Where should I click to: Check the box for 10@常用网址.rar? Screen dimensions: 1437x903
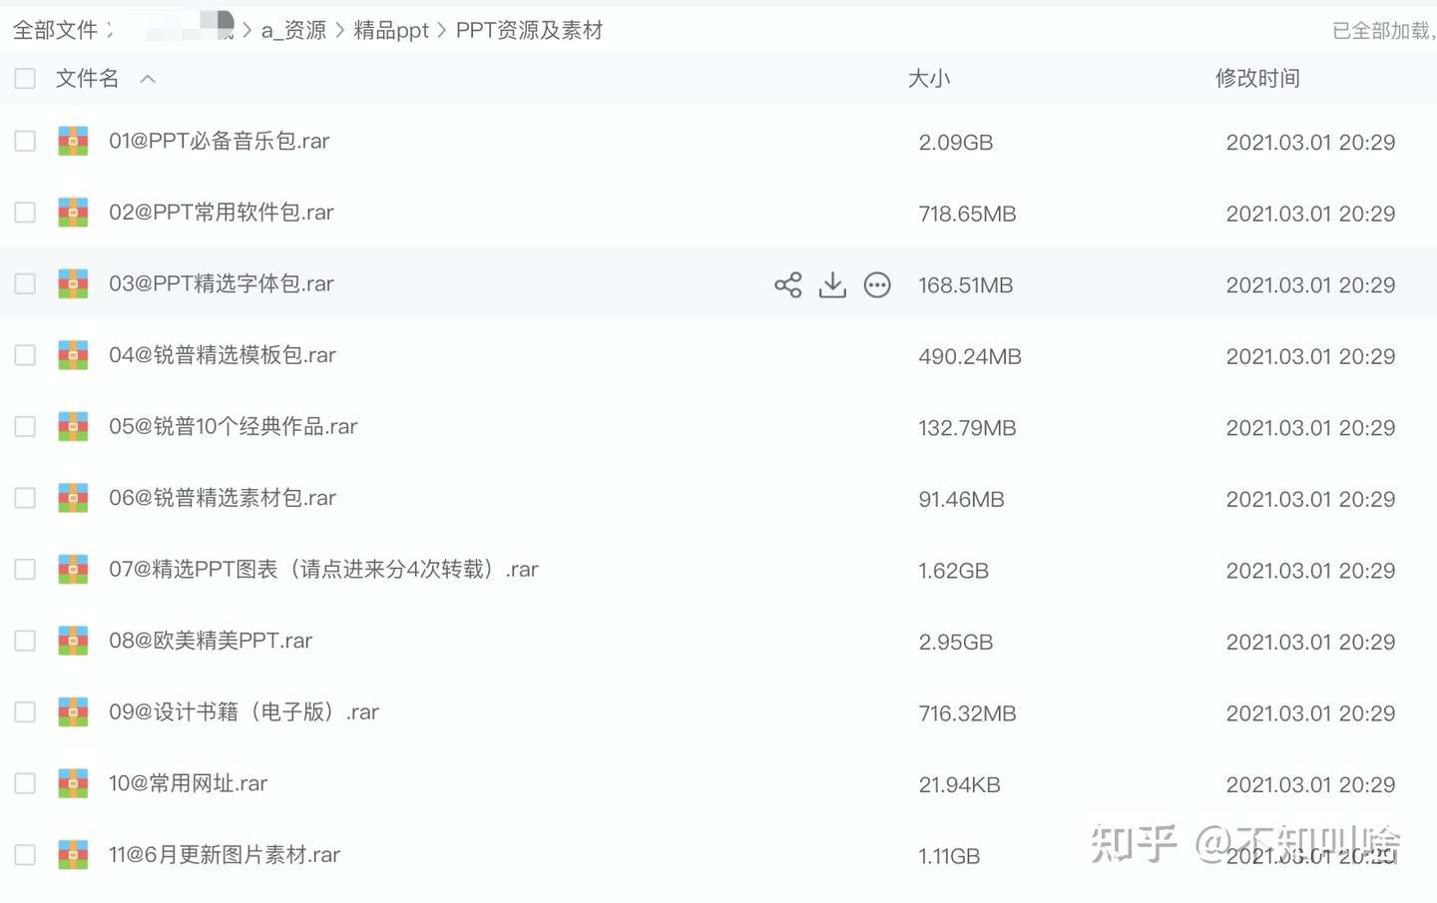click(x=25, y=783)
